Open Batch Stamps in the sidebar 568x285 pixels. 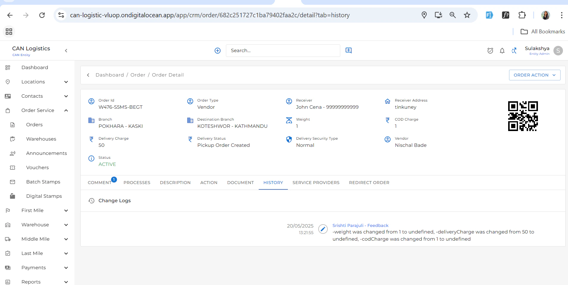tap(37, 182)
